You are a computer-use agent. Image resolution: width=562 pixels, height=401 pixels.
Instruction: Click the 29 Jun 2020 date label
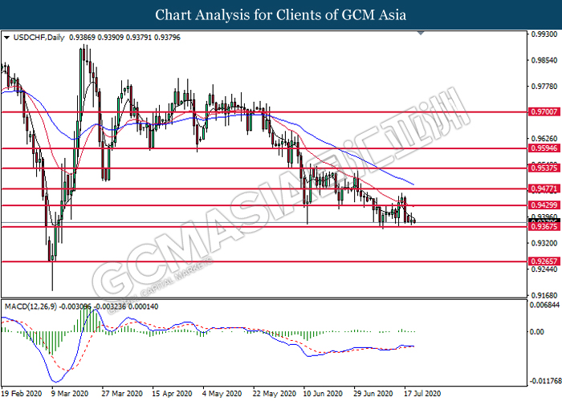click(x=373, y=394)
